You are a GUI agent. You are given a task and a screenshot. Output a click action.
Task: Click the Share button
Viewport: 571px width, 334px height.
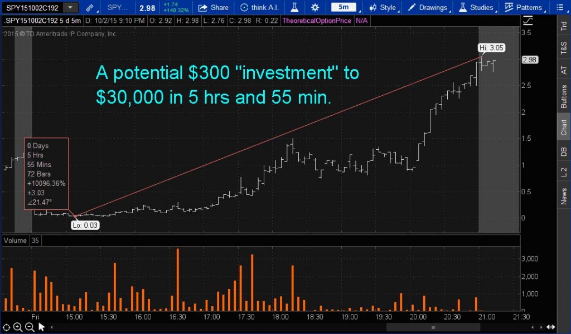(214, 7)
